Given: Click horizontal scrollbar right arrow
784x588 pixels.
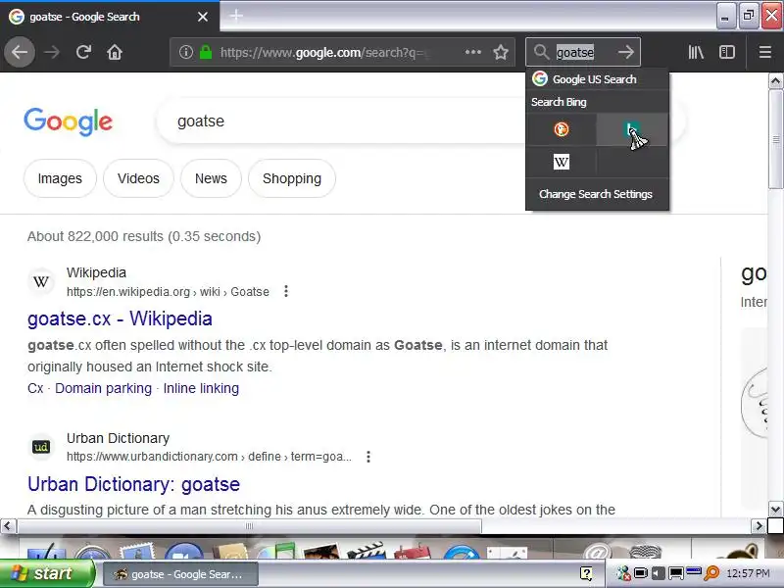Looking at the screenshot, I should click(759, 526).
